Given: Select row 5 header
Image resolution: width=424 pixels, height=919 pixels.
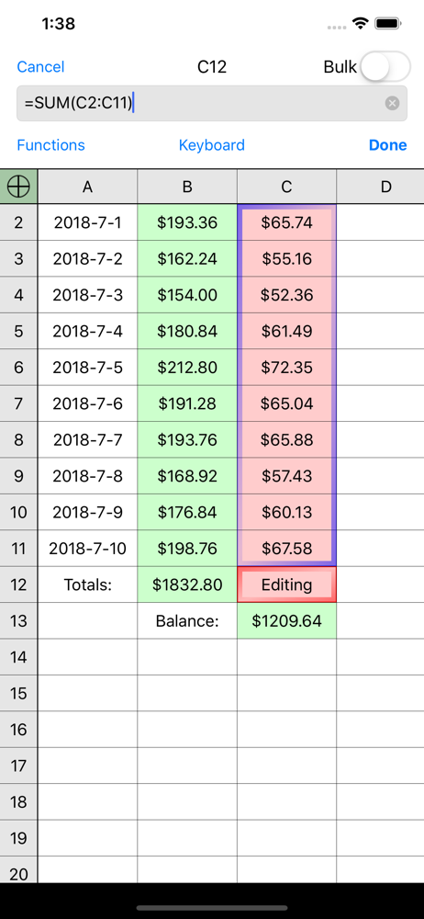Looking at the screenshot, I should point(18,331).
